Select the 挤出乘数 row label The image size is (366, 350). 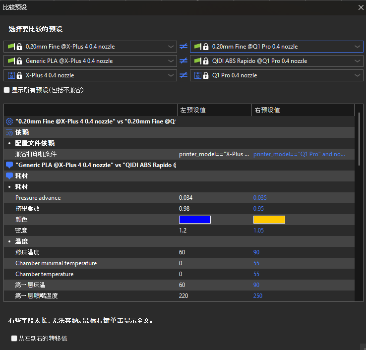pyautogui.click(x=27, y=209)
